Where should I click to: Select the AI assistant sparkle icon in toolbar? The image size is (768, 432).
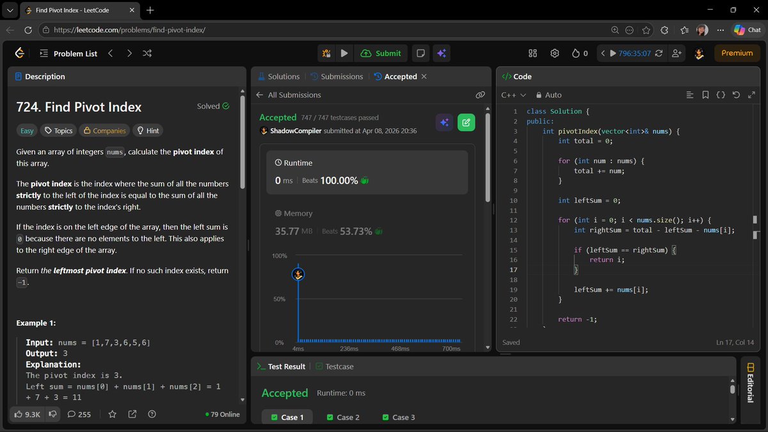pos(442,53)
